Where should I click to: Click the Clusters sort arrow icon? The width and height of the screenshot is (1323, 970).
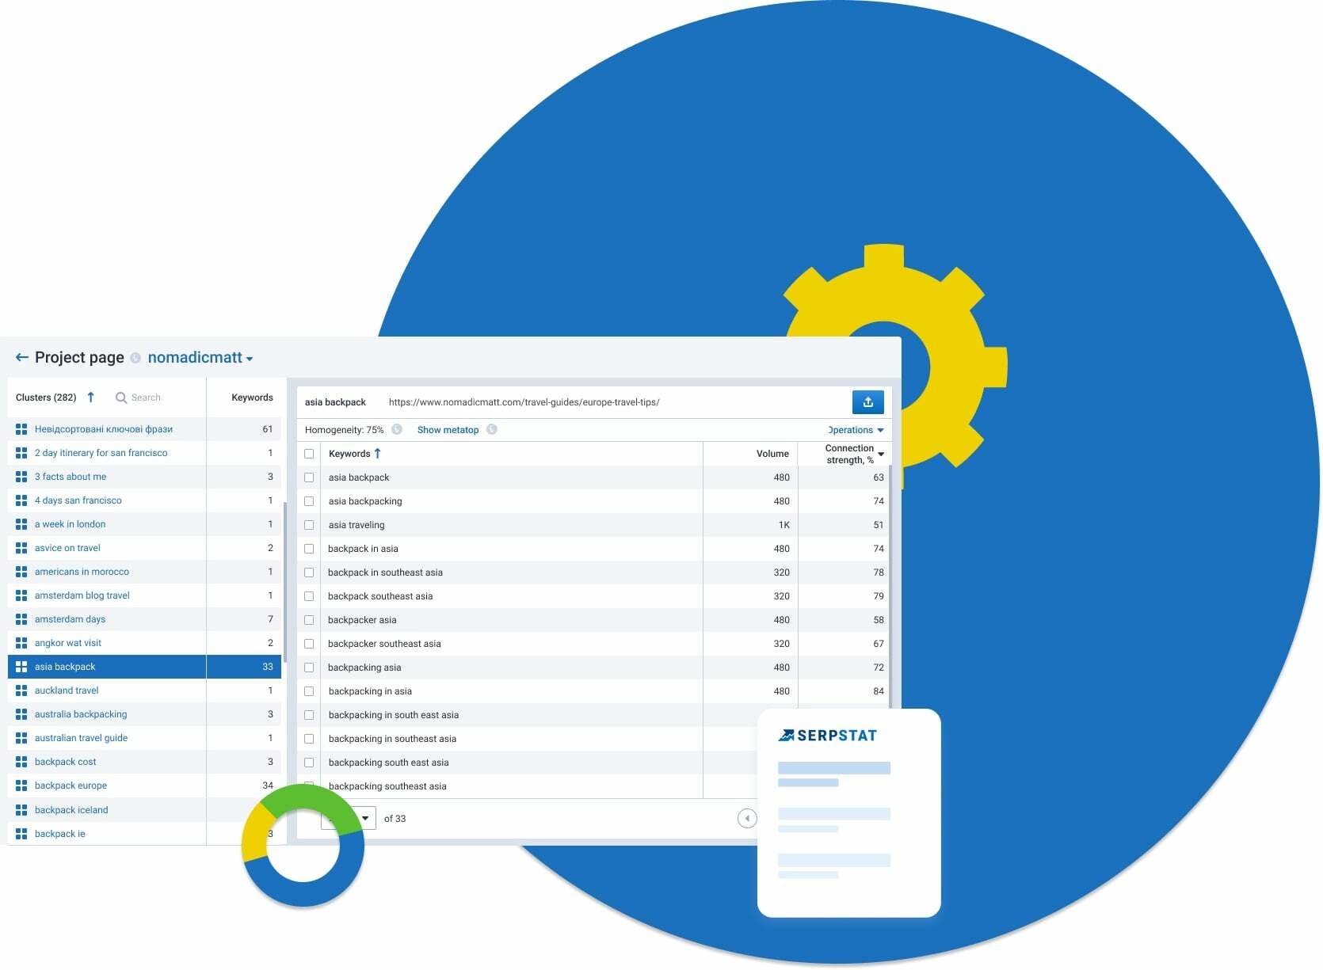[90, 398]
